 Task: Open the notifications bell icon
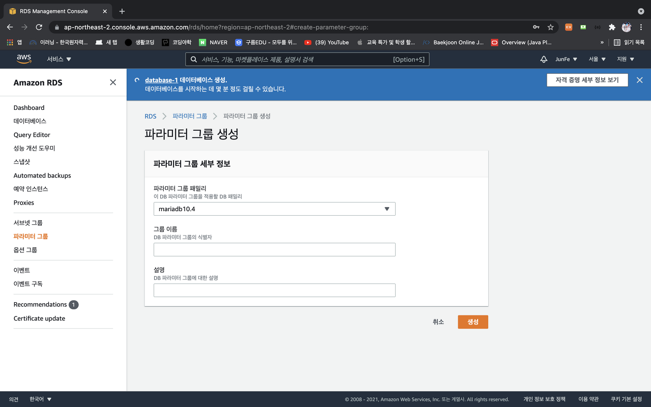click(x=544, y=59)
